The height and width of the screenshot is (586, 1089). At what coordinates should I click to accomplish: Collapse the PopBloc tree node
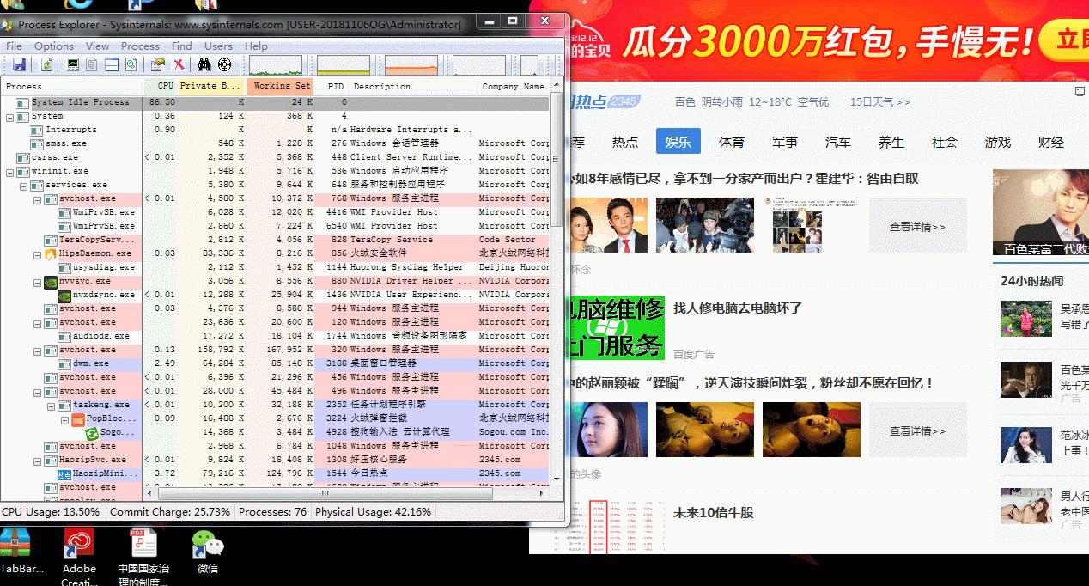tap(64, 418)
